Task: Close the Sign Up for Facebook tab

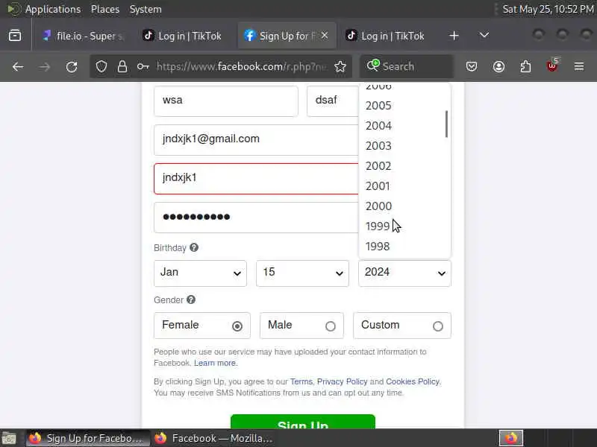Action: (x=325, y=35)
